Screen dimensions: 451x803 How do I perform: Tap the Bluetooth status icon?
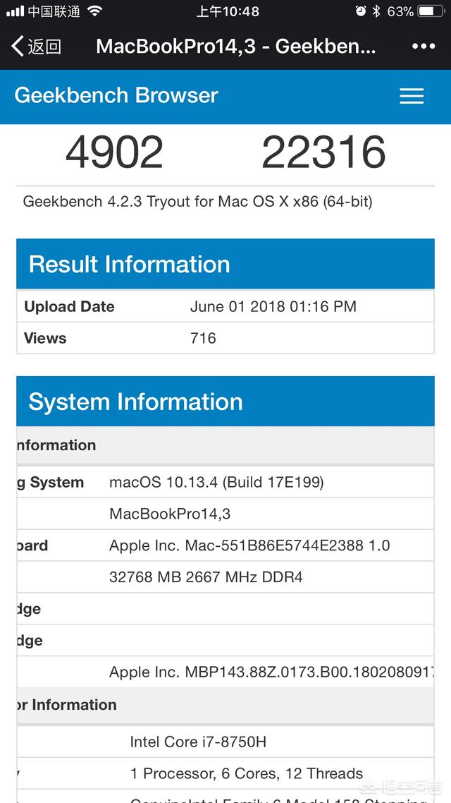pos(377,11)
